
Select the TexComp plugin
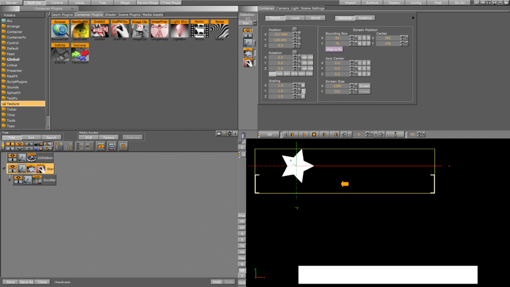tap(81, 53)
